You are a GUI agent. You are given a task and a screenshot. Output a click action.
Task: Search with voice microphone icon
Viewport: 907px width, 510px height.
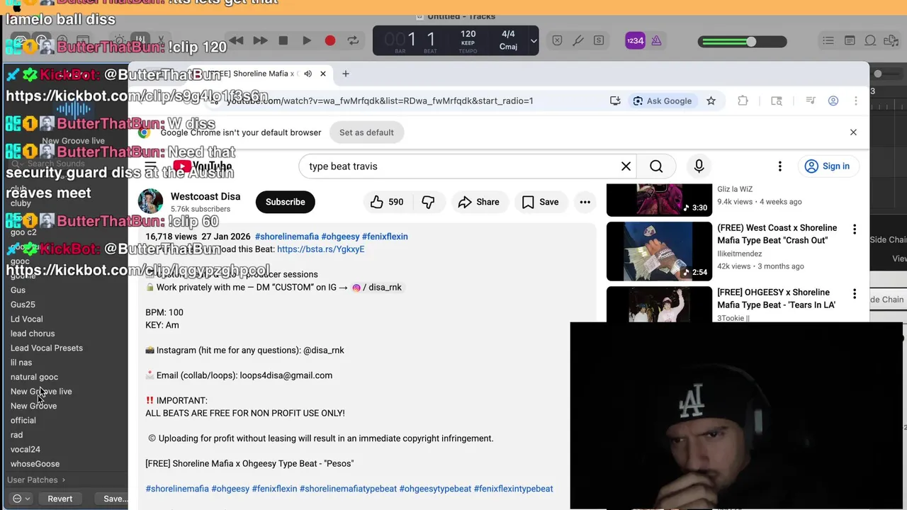coord(699,166)
